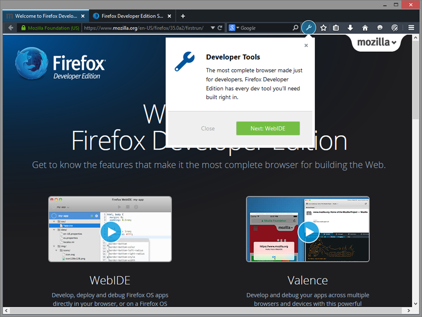Click scroll right arrow at bottom

coord(408,310)
